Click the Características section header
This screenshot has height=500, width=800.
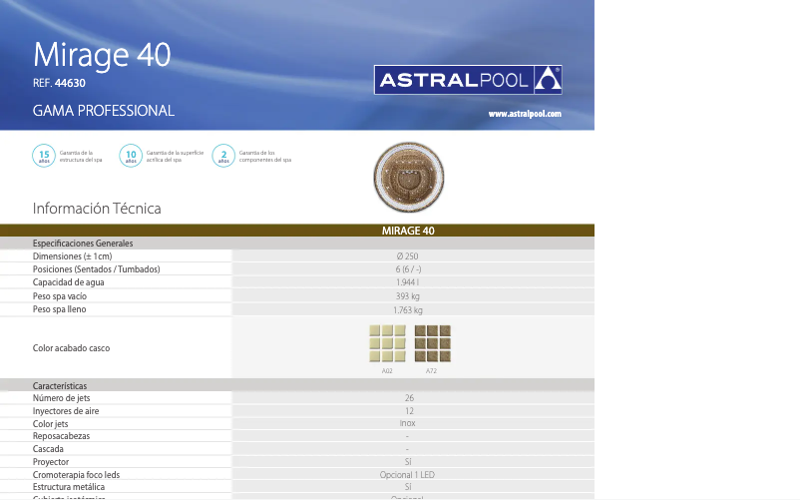[60, 385]
